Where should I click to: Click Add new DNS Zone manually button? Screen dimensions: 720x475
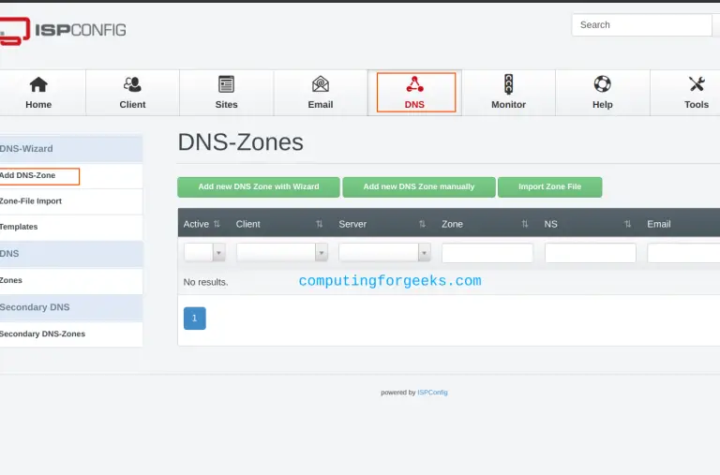418,187
